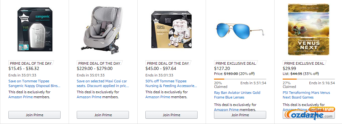Open PSI Terraforming Mars Venus Next link
The height and width of the screenshot is (124, 342).
tap(306, 95)
